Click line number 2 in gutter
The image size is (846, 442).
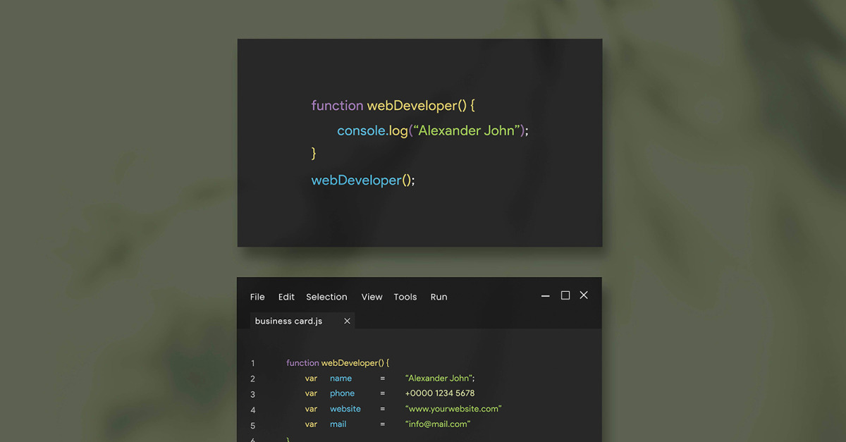coord(252,379)
